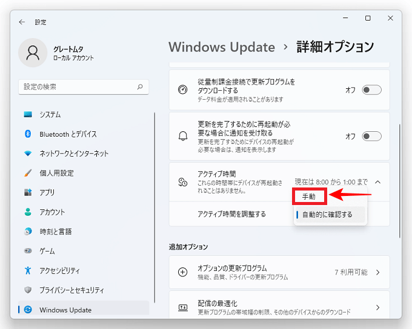Click the アクティブ時間 clock icon
The width and height of the screenshot is (412, 329).
pyautogui.click(x=182, y=182)
